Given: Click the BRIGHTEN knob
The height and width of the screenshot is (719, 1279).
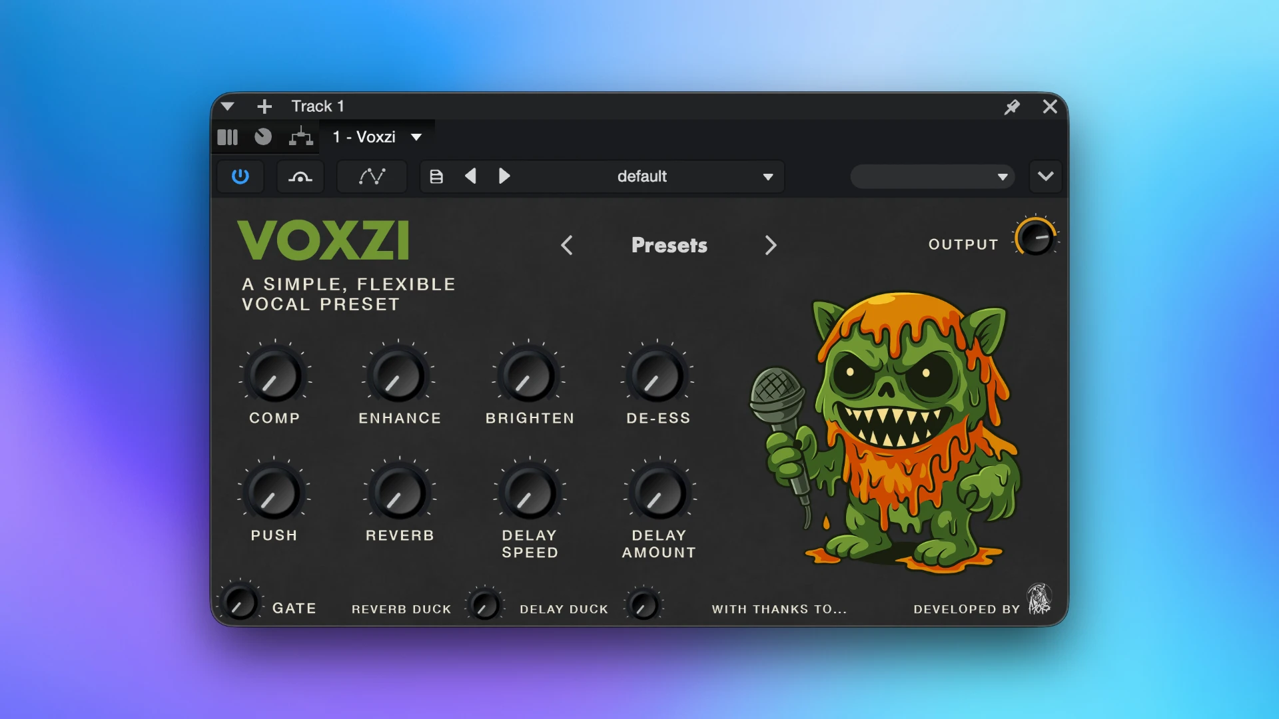Looking at the screenshot, I should pos(529,376).
